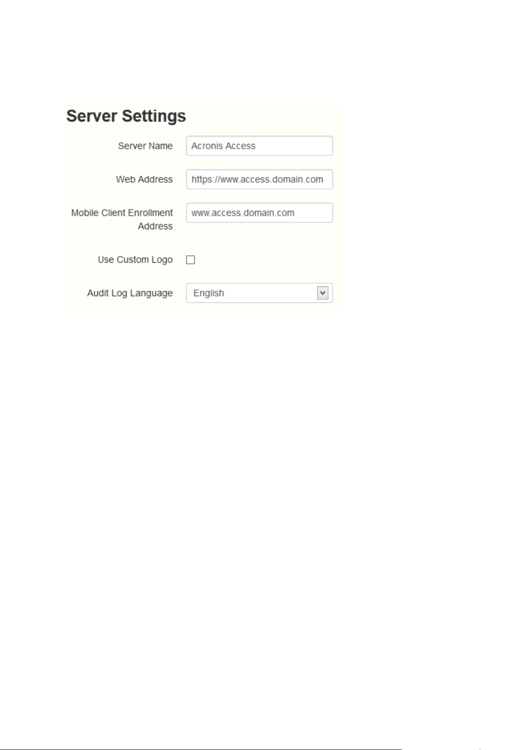Screen dimensions: 530x750
Task: Select the Mobile Client Enrollment Address field
Action: point(259,213)
